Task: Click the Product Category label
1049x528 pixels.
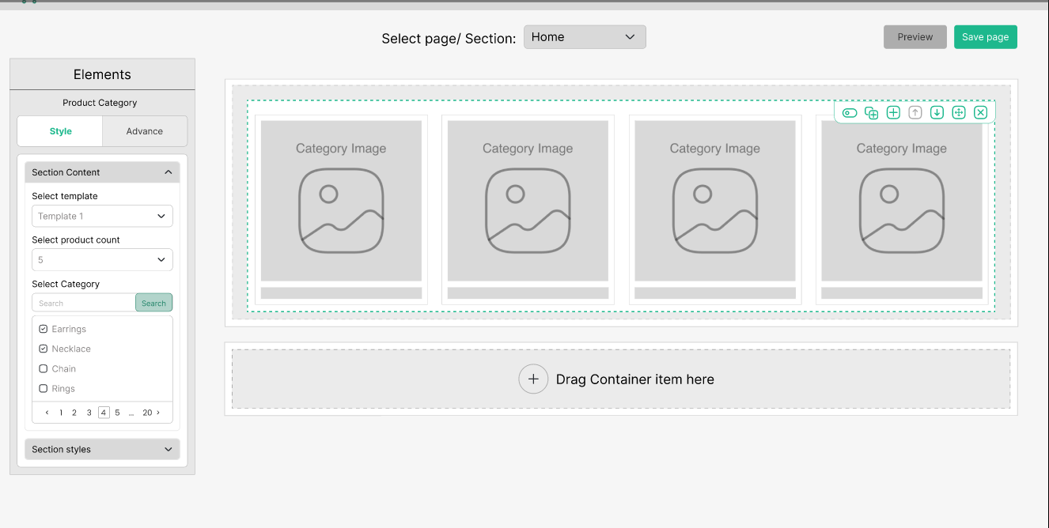Action: tap(100, 103)
